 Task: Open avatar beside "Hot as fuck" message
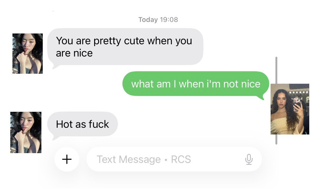click(x=26, y=132)
